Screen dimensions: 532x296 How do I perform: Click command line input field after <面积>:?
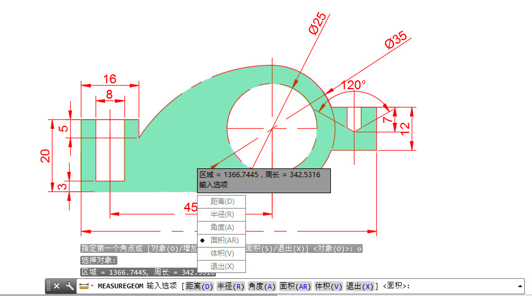[460, 287]
